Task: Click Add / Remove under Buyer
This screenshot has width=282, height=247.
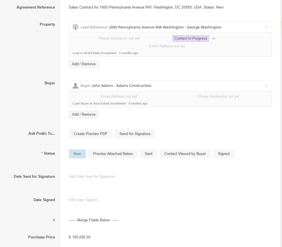Action: pos(84,115)
